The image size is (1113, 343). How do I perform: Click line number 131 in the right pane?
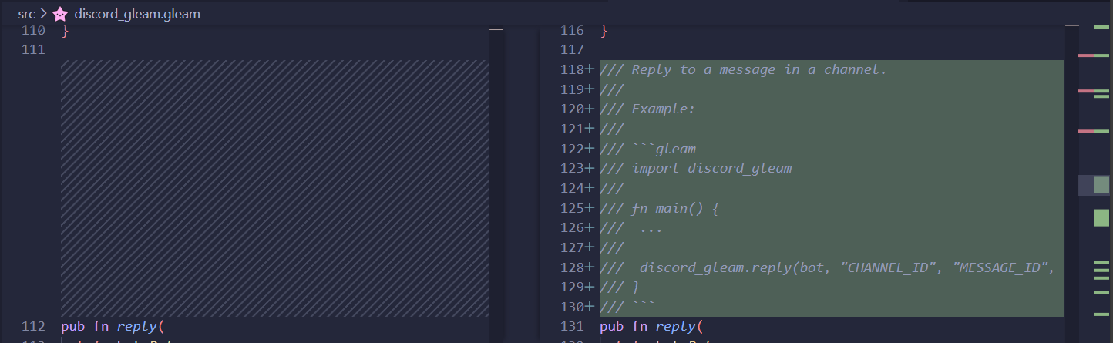573,326
